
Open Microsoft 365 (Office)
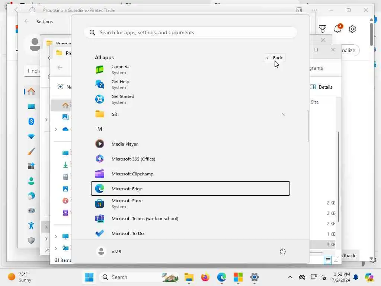tap(190, 159)
